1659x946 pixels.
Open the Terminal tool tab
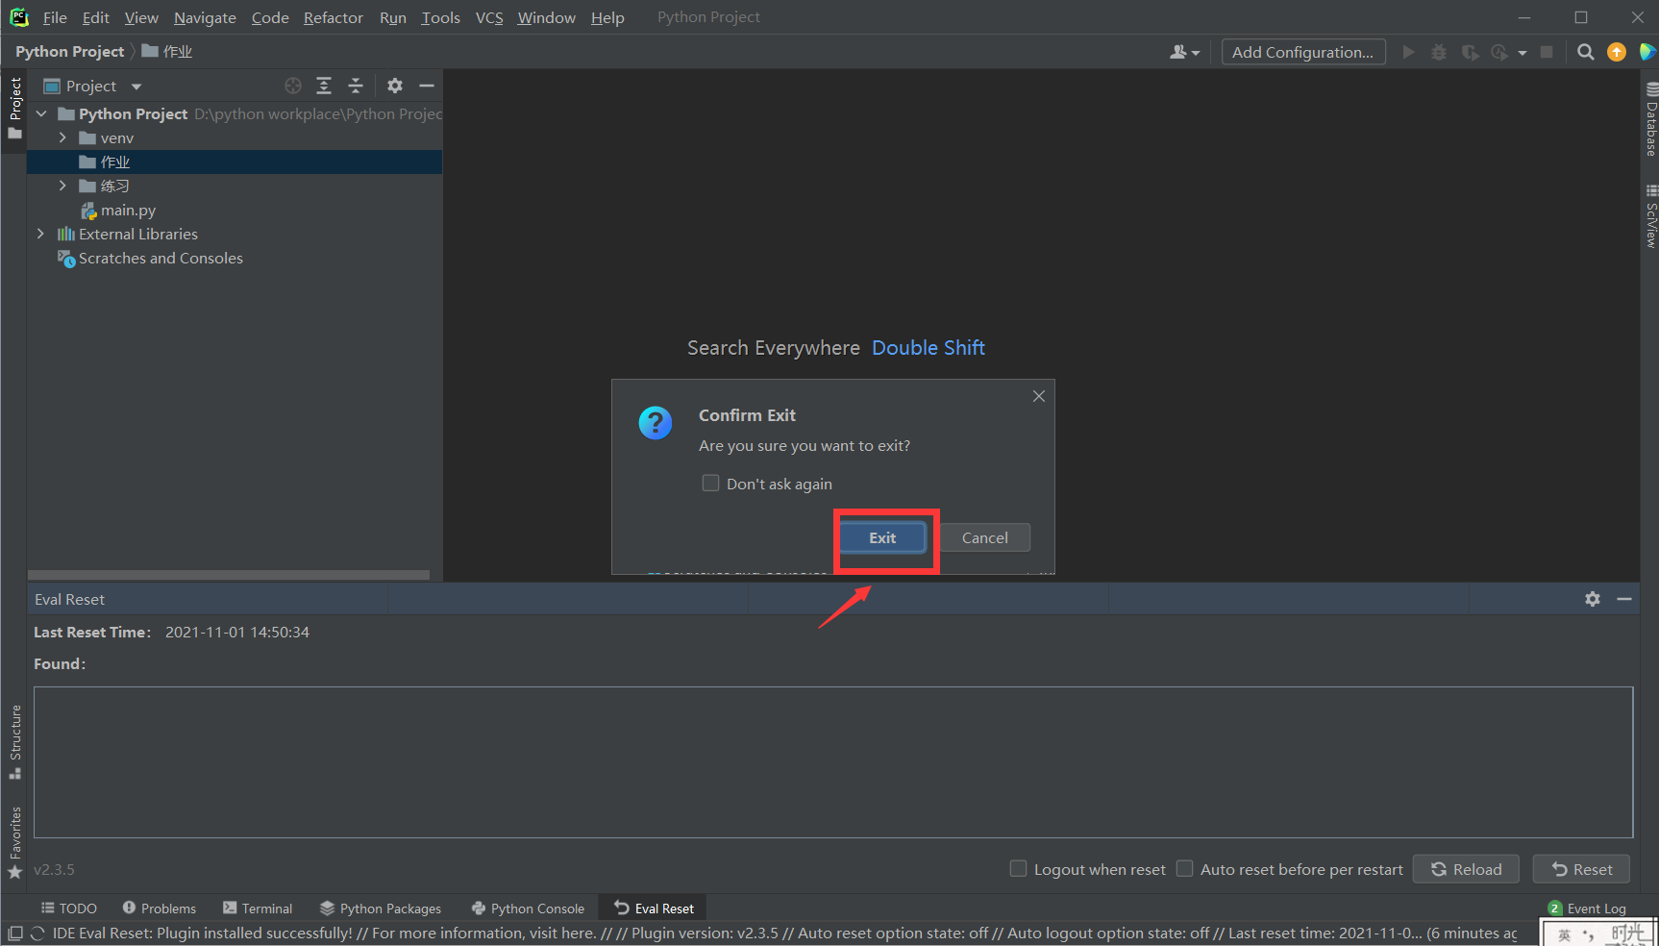(x=258, y=909)
